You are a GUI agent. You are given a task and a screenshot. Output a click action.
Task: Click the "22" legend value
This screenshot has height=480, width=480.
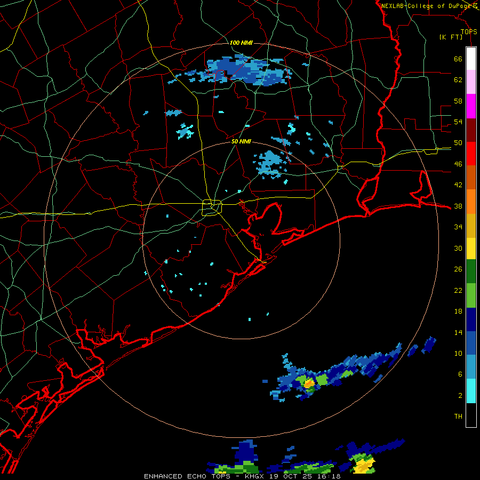click(x=458, y=291)
